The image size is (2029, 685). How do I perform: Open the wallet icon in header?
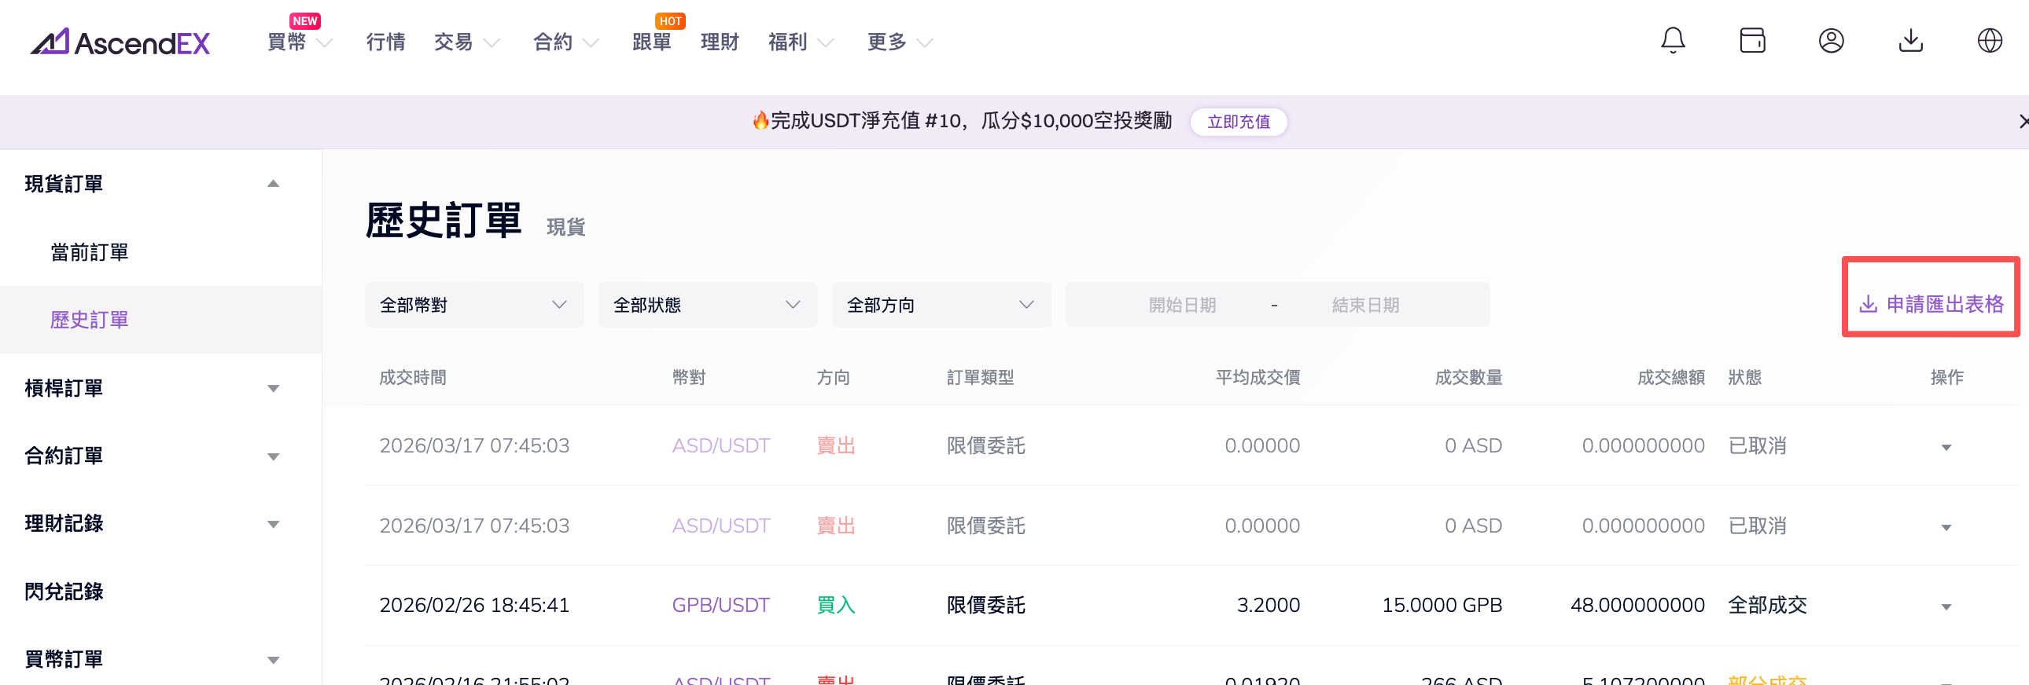tap(1751, 40)
